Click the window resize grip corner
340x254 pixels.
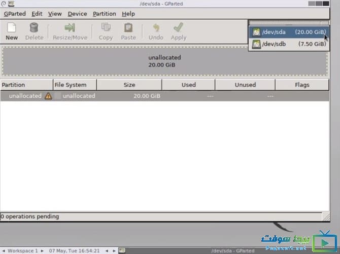pyautogui.click(x=326, y=216)
